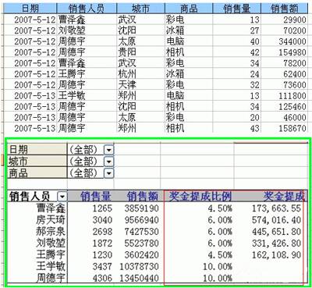This screenshot has width=312, height=288.
Task: Click the pivot value 3859190
Action: click(142, 208)
